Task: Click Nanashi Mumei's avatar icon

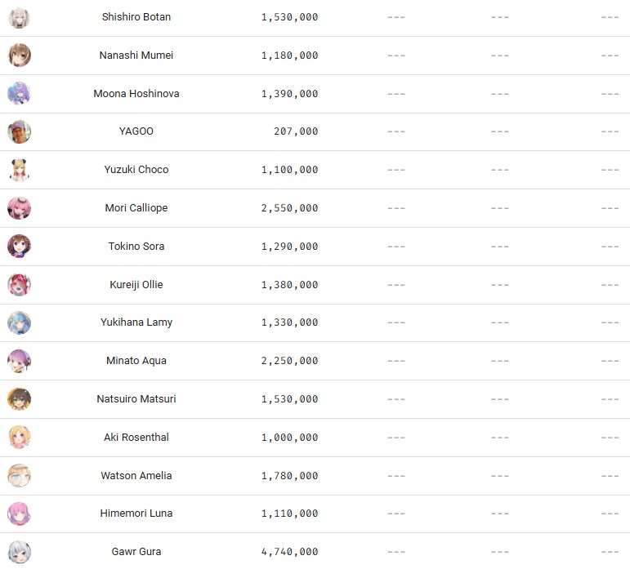Action: coord(20,56)
